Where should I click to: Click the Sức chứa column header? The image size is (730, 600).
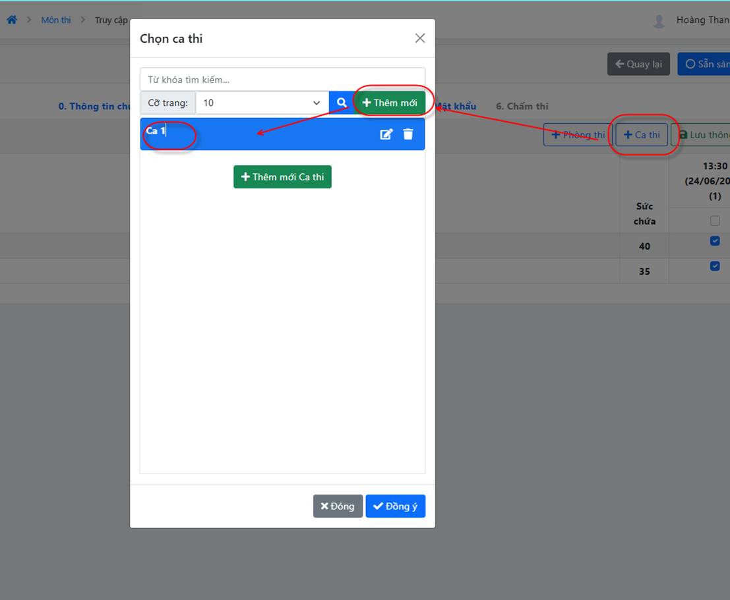tap(644, 213)
